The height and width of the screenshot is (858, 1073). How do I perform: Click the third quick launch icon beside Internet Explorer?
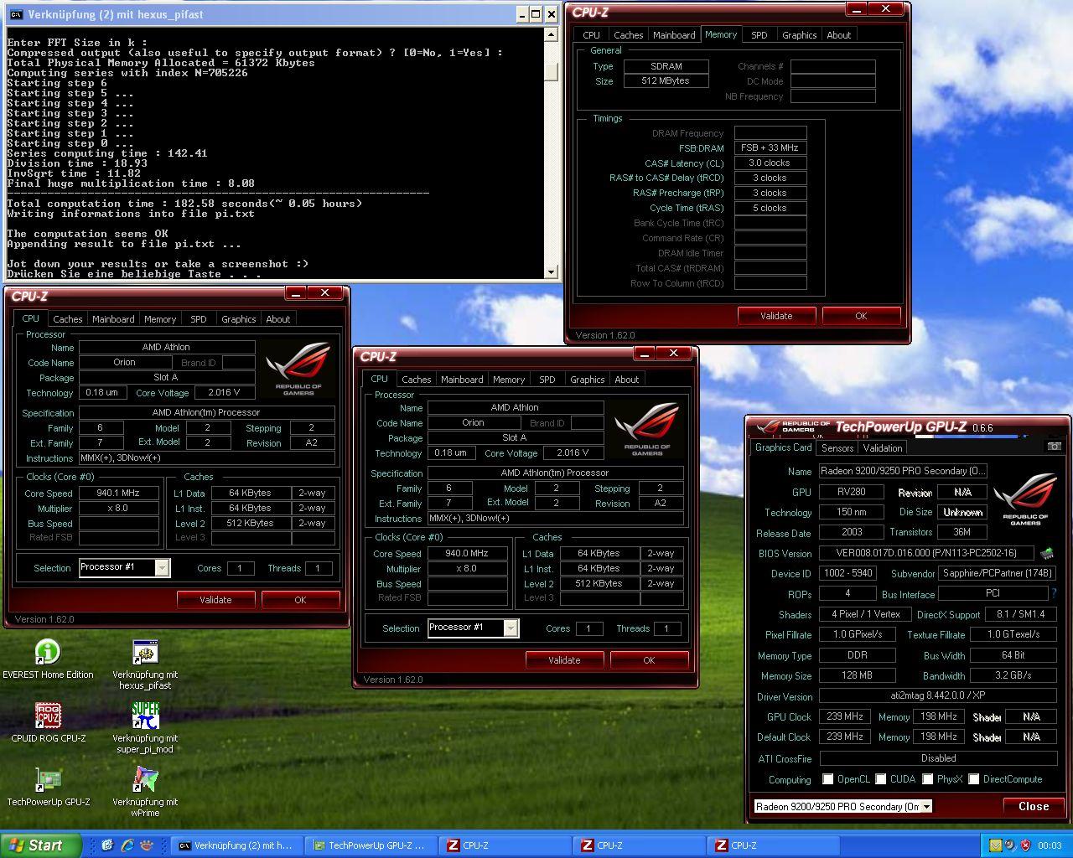pos(148,845)
